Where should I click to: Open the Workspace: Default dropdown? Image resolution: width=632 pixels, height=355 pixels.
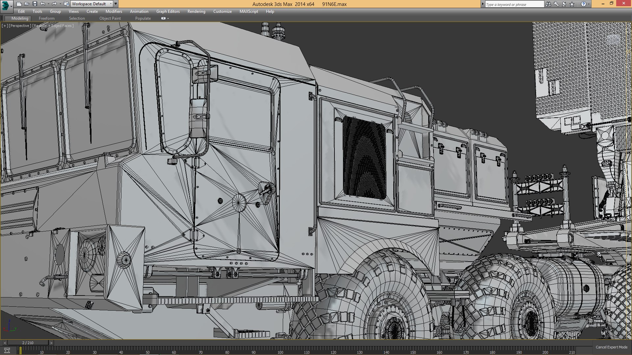click(x=92, y=4)
